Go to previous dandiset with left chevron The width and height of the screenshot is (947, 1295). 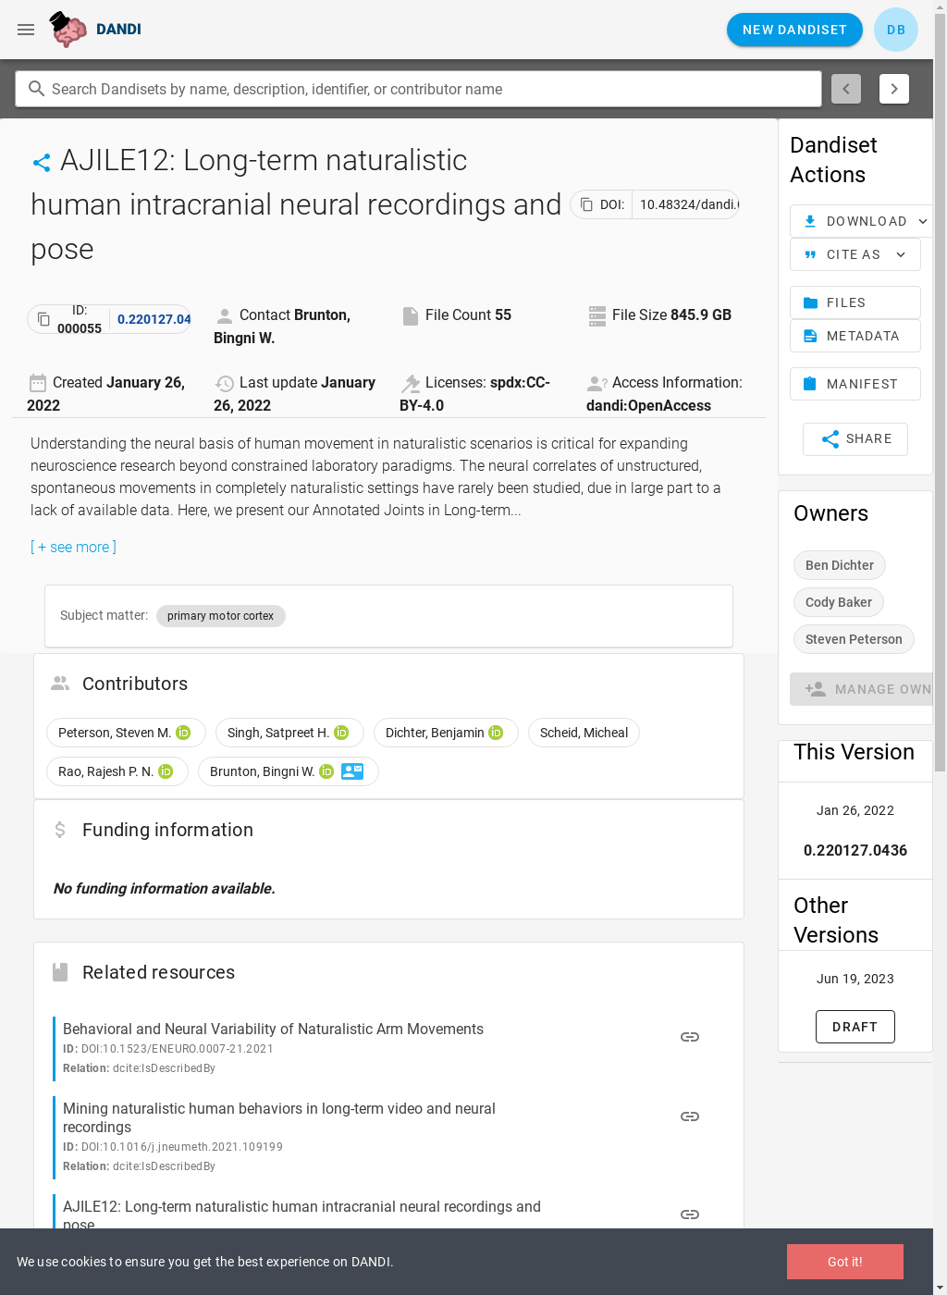click(846, 89)
